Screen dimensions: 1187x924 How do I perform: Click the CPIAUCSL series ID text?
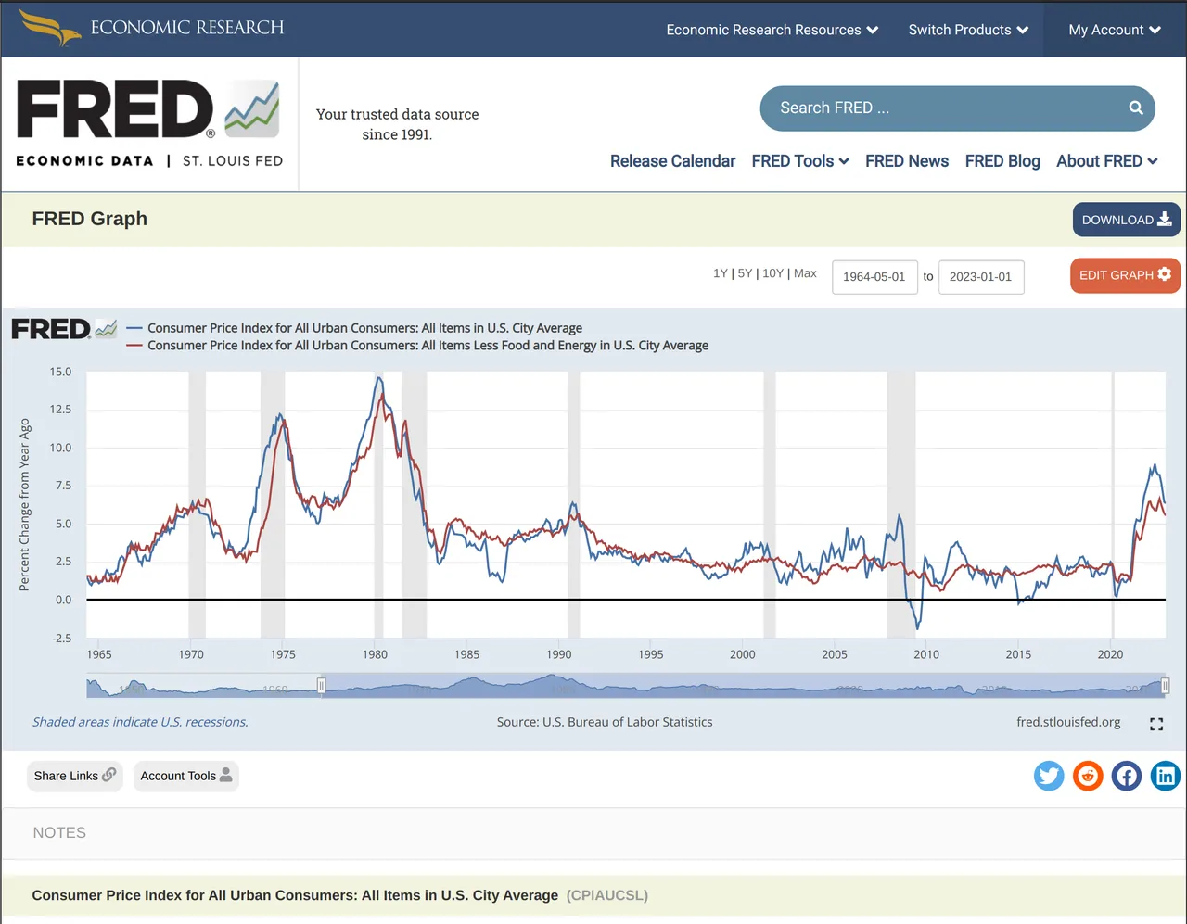click(x=607, y=895)
